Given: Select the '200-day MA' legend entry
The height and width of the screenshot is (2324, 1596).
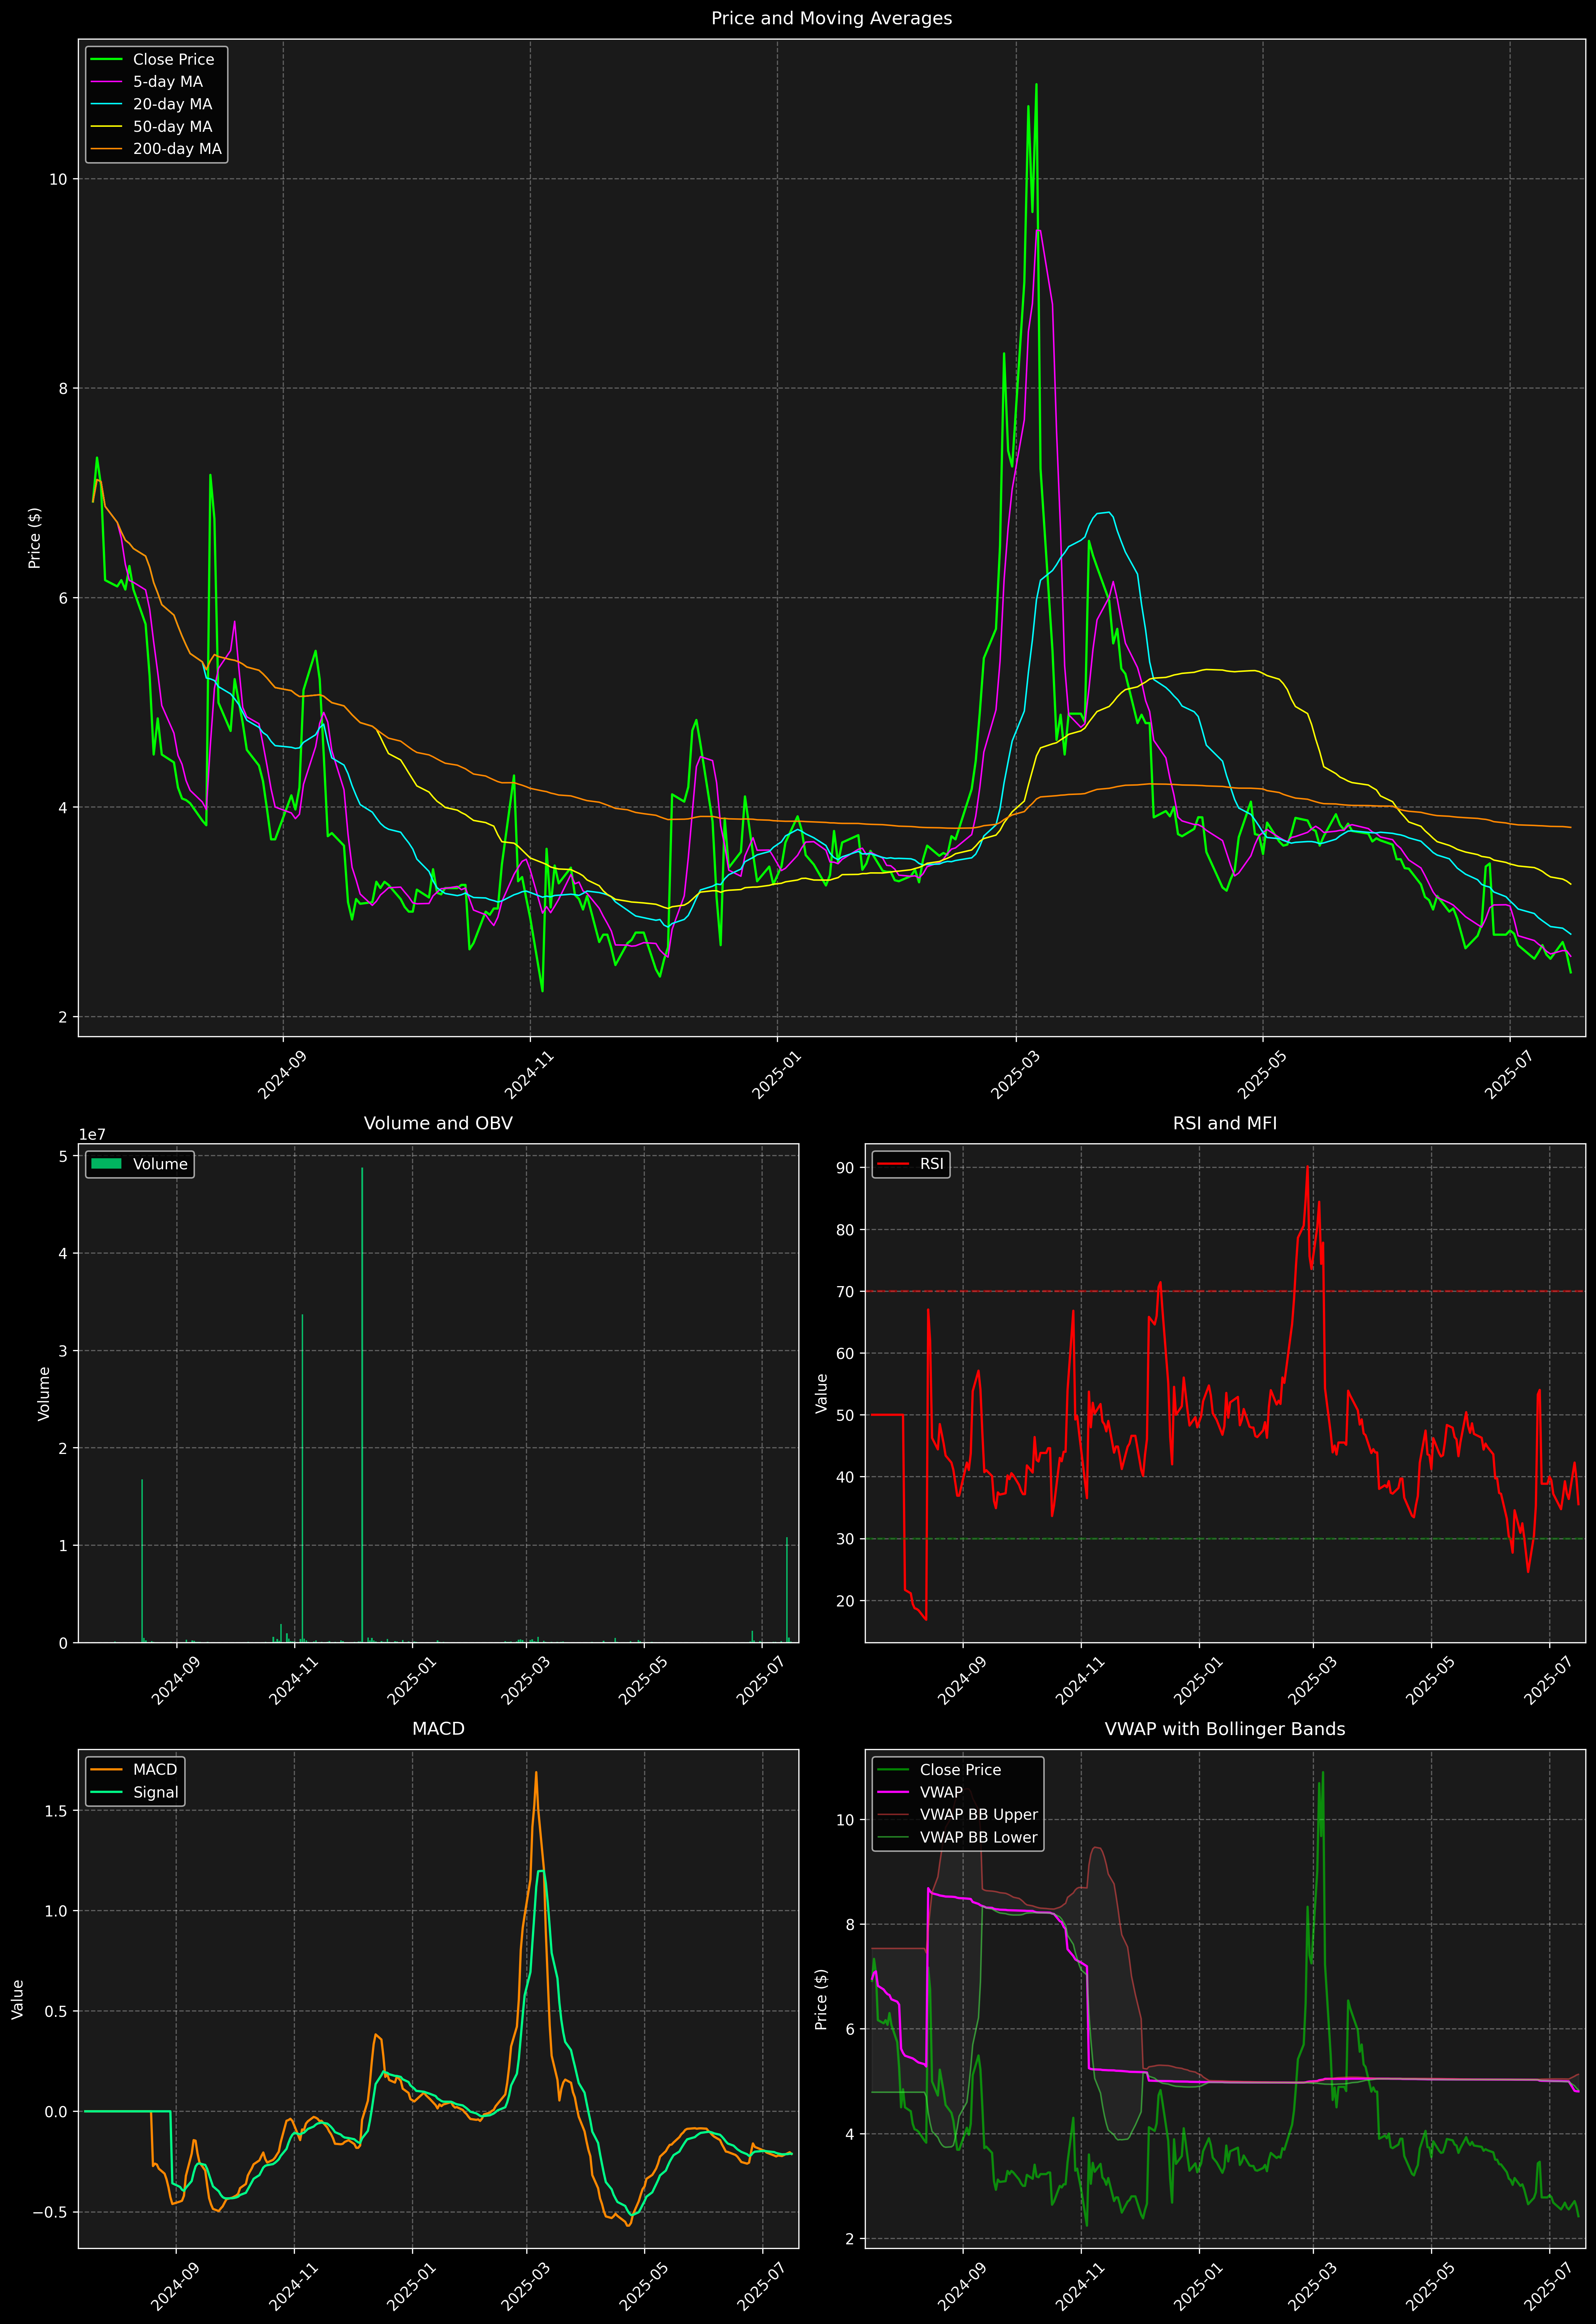Looking at the screenshot, I should coord(156,149).
